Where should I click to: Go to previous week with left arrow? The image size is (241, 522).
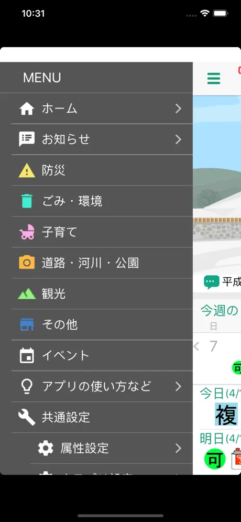click(x=196, y=346)
